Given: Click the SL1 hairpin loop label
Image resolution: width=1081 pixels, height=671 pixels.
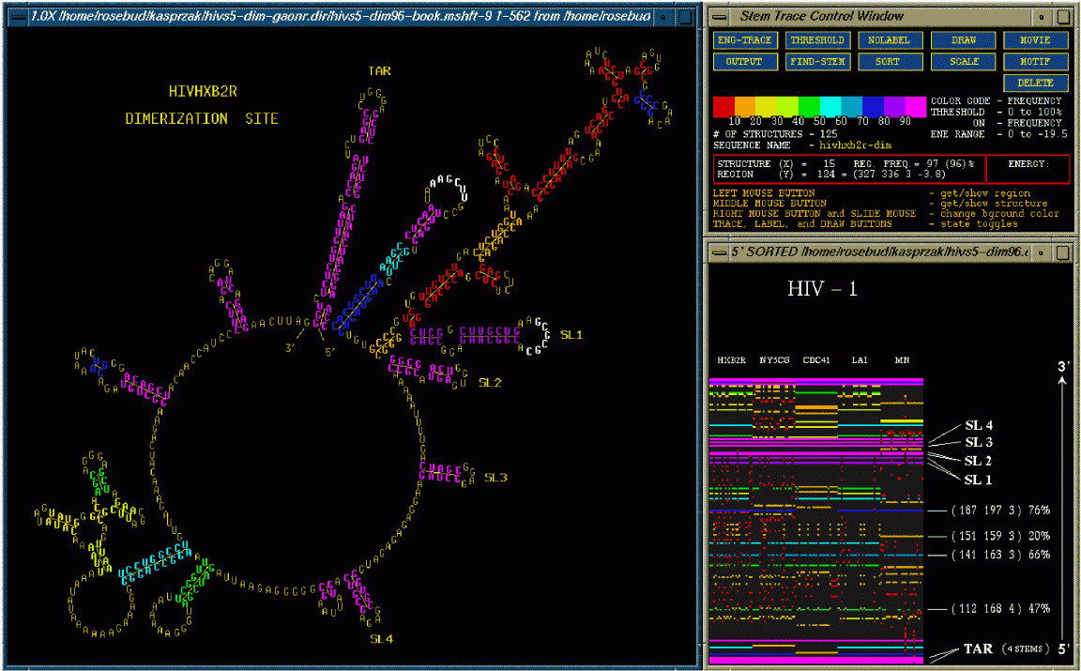Looking at the screenshot, I should (x=571, y=335).
